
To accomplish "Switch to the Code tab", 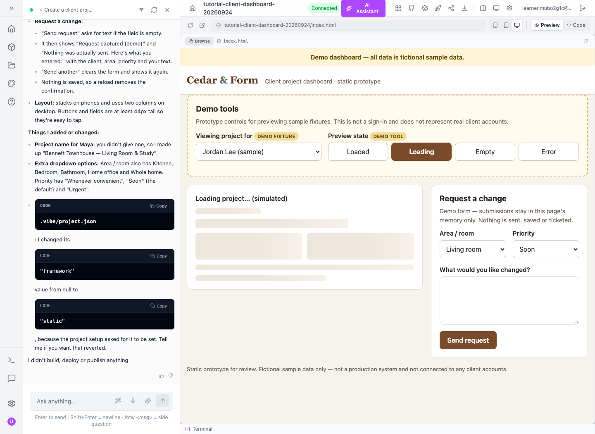I will coord(576,25).
